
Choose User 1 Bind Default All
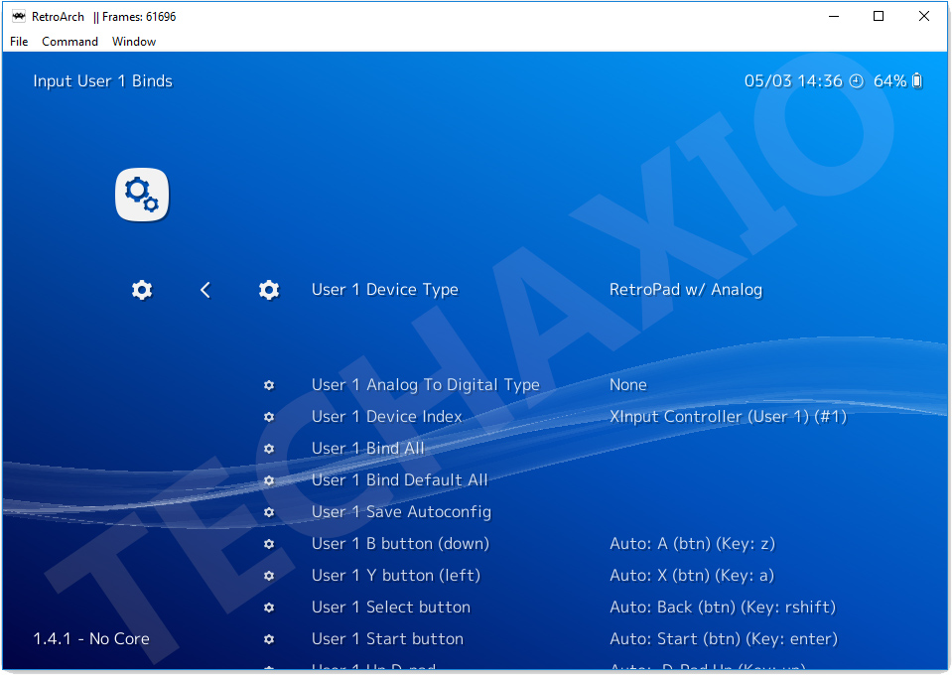coord(399,480)
